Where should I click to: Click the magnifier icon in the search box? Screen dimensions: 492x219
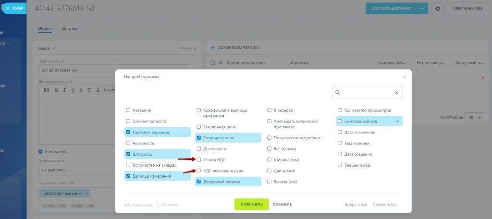point(338,93)
